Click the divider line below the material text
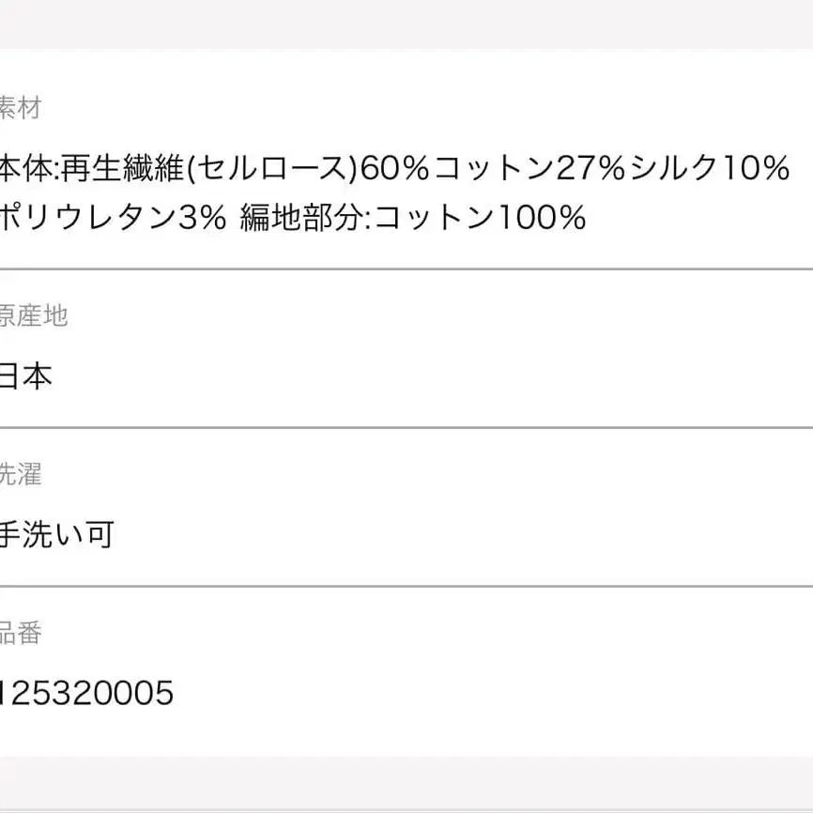 [406, 269]
